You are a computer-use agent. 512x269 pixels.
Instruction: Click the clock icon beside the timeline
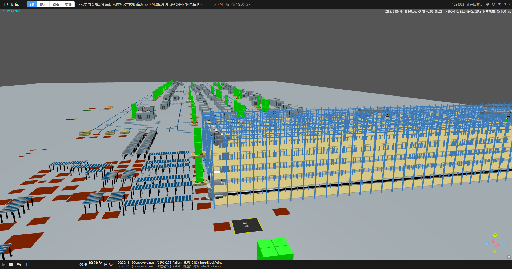(x=81, y=264)
